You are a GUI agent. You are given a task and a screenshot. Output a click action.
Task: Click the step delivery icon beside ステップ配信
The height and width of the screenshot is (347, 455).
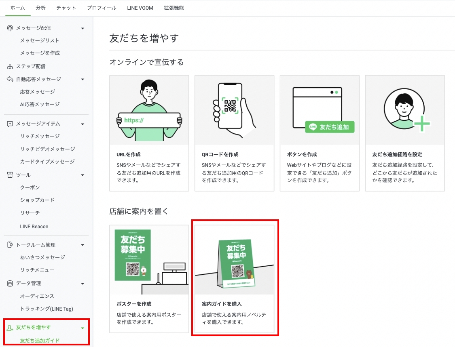[10, 66]
